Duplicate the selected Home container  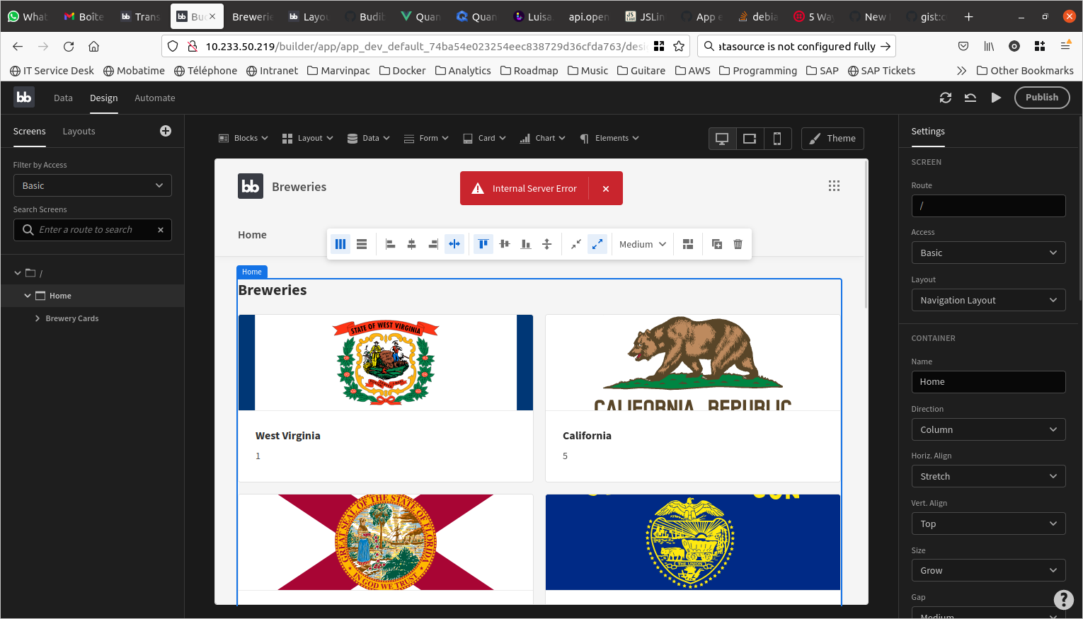(x=717, y=244)
